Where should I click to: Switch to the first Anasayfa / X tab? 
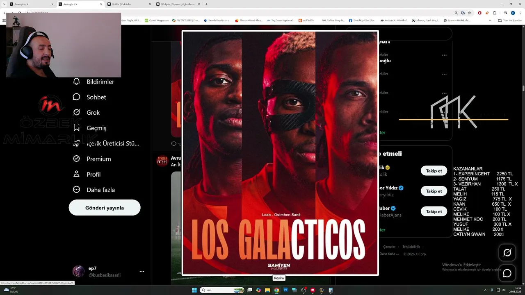click(x=30, y=4)
